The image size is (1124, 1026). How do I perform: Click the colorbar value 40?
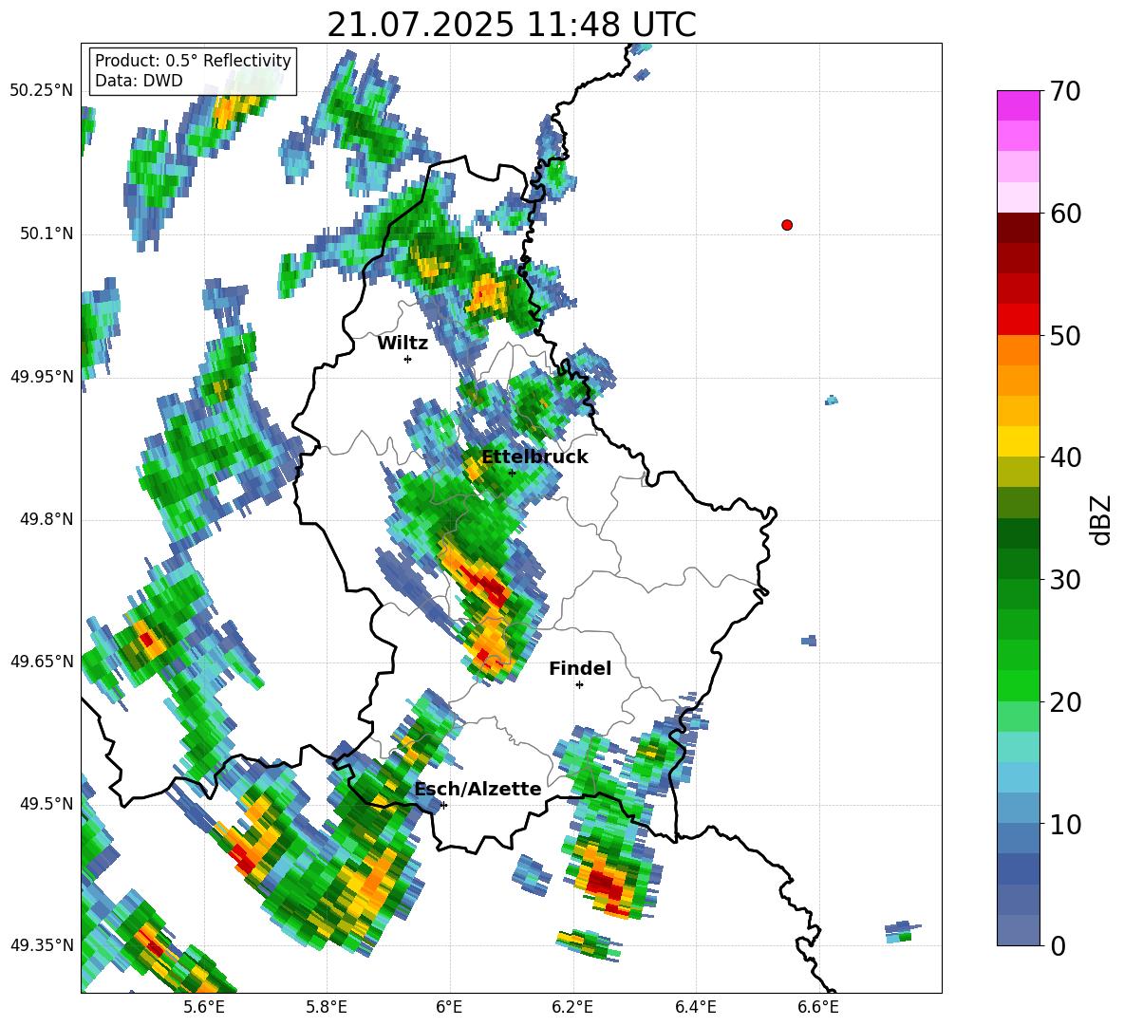1064,457
